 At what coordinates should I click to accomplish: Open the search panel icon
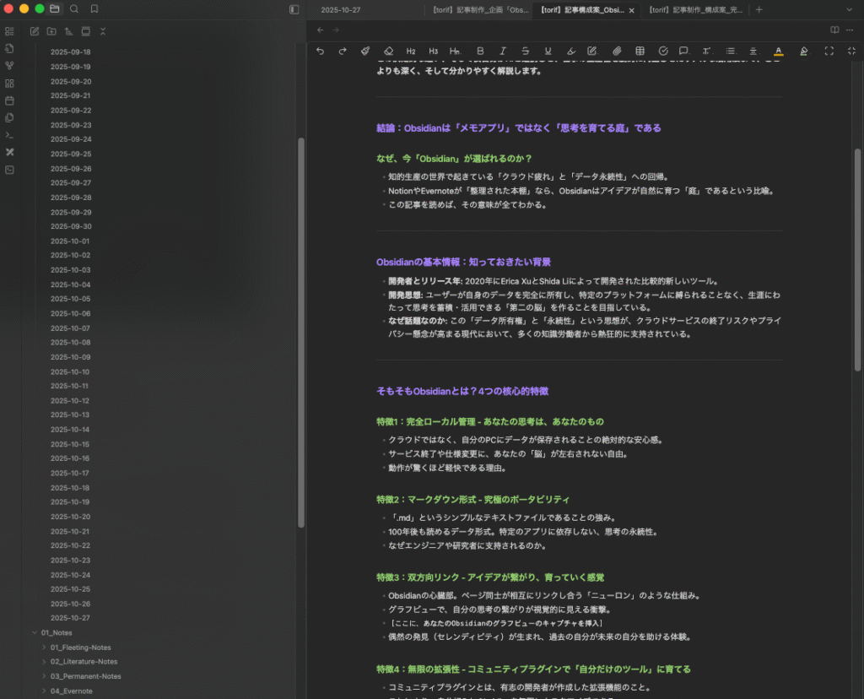74,9
